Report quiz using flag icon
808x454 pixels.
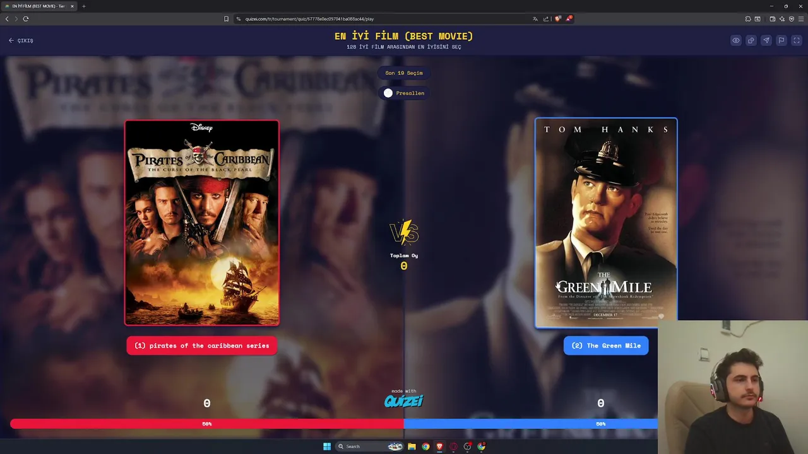(x=781, y=40)
